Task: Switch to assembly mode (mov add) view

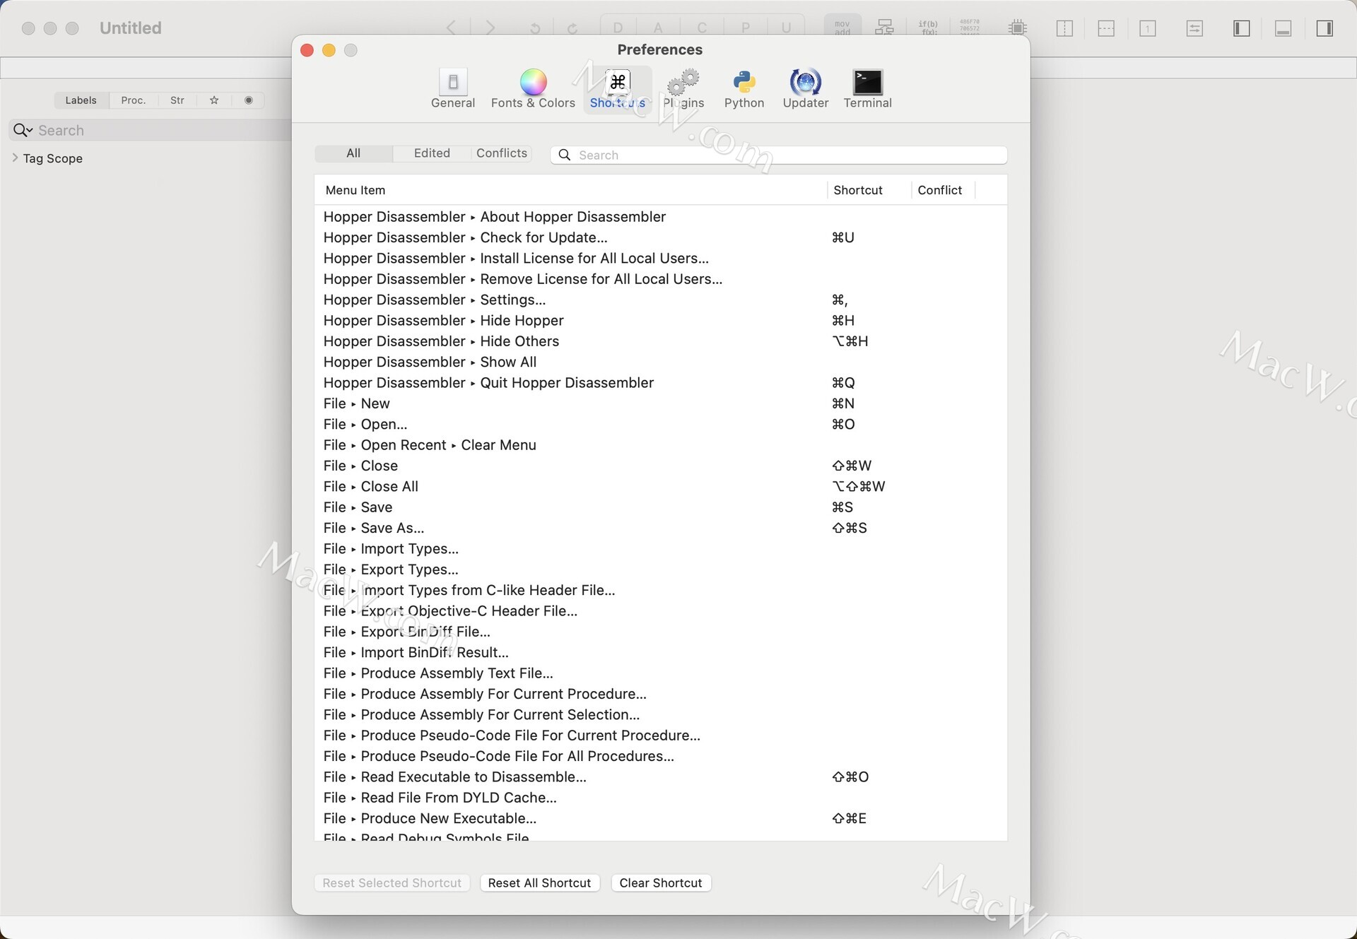Action: coord(842,28)
